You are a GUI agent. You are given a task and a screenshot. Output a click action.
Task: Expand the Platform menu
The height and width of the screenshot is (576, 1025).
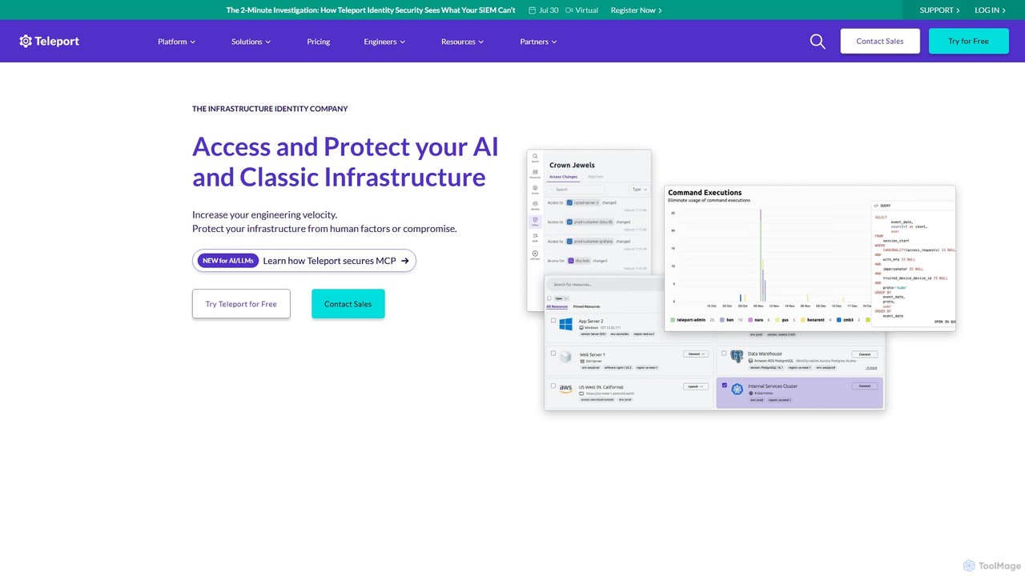pyautogui.click(x=176, y=42)
